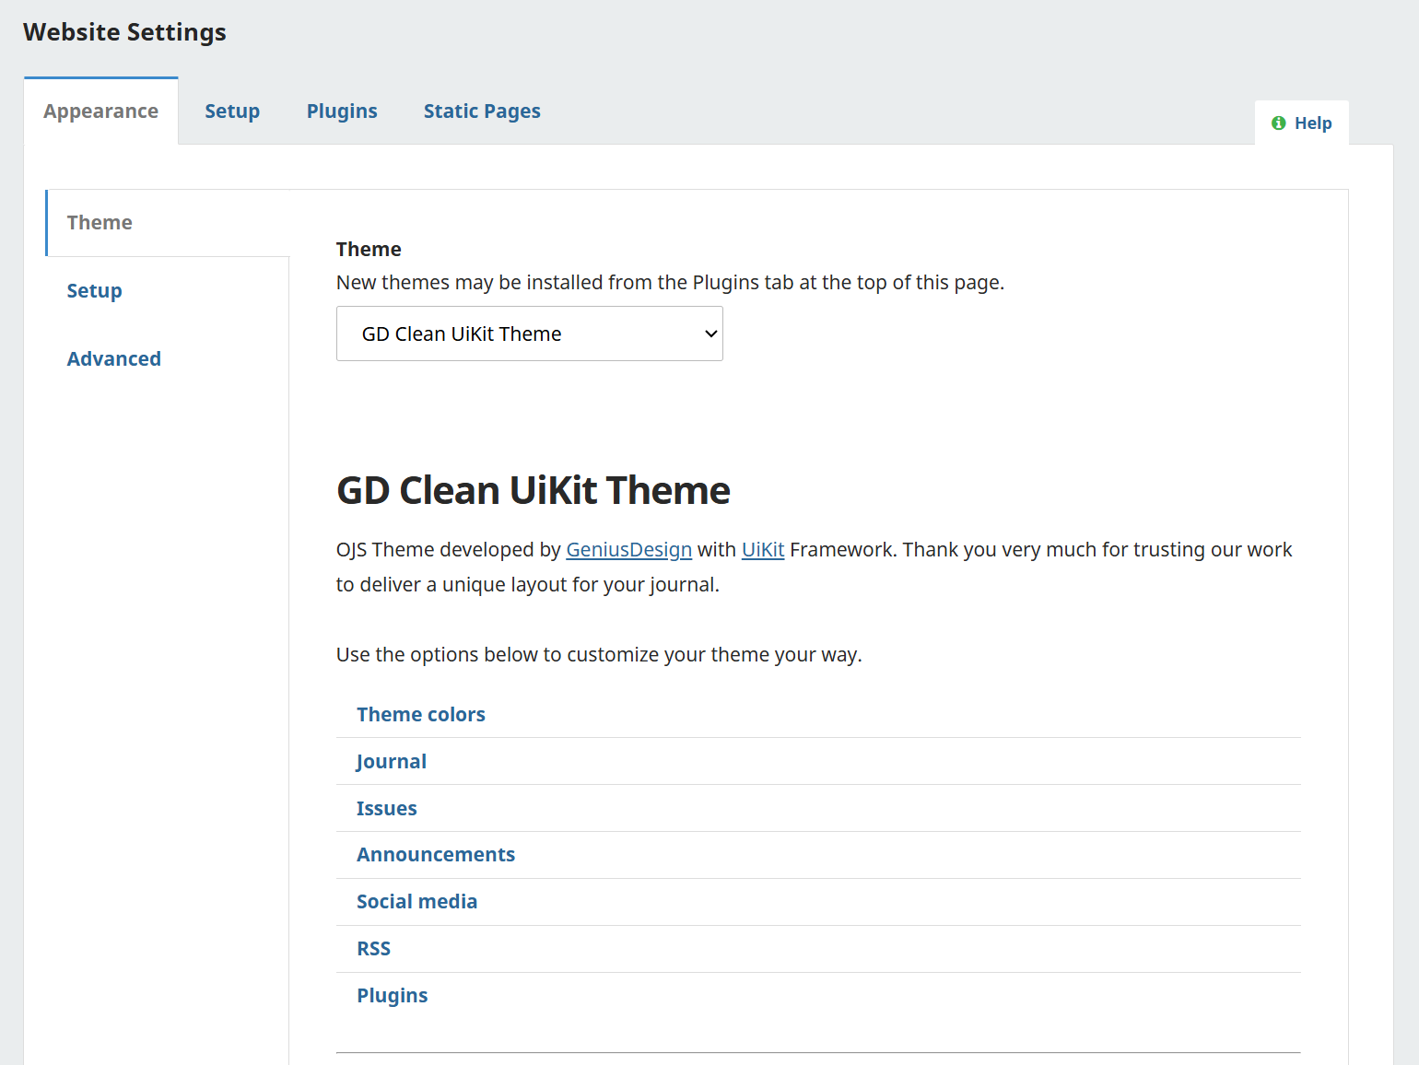Expand the Issues options section
Screen dimensions: 1419x1065
coord(387,809)
